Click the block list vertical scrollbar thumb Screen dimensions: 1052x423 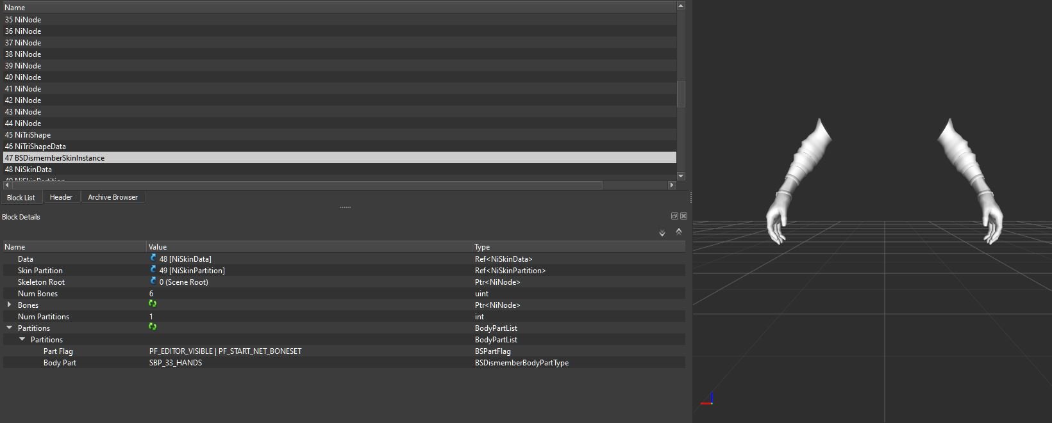click(x=681, y=94)
